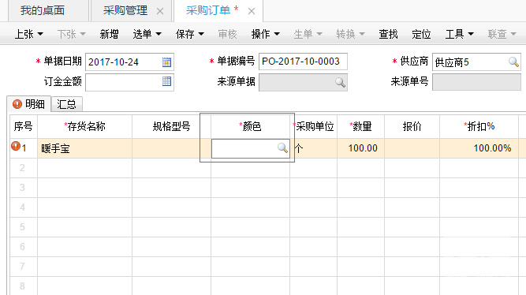This screenshot has width=526, height=295.
Task: Open the 明细 detail tab
Action: click(29, 104)
